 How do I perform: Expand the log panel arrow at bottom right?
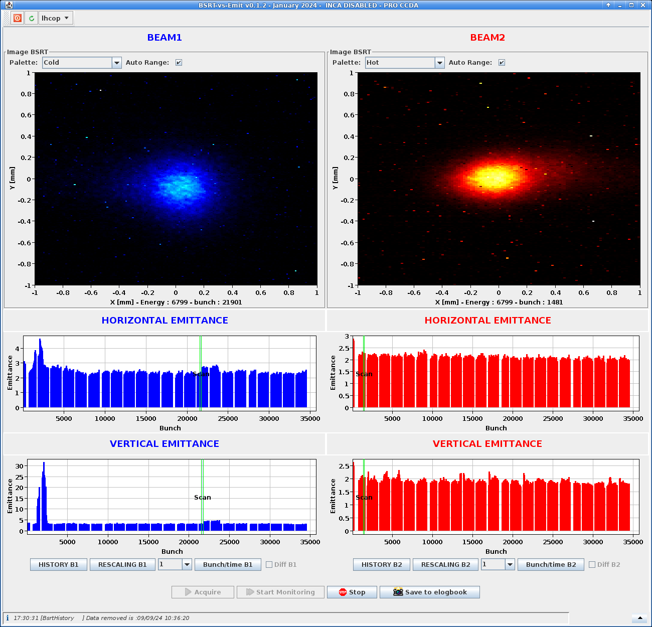639,618
